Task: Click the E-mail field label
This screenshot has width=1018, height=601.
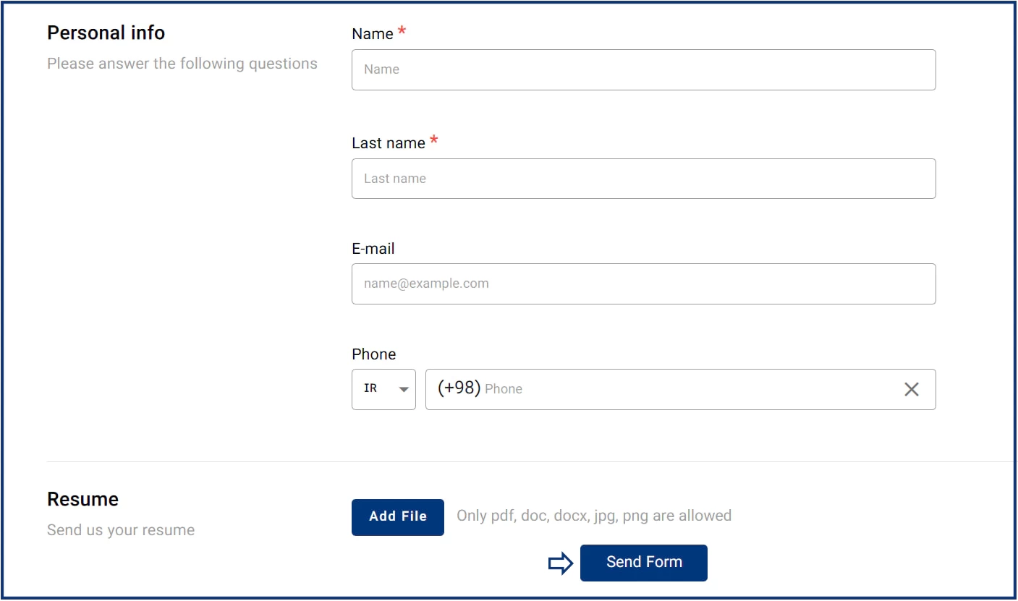Action: pyautogui.click(x=373, y=249)
